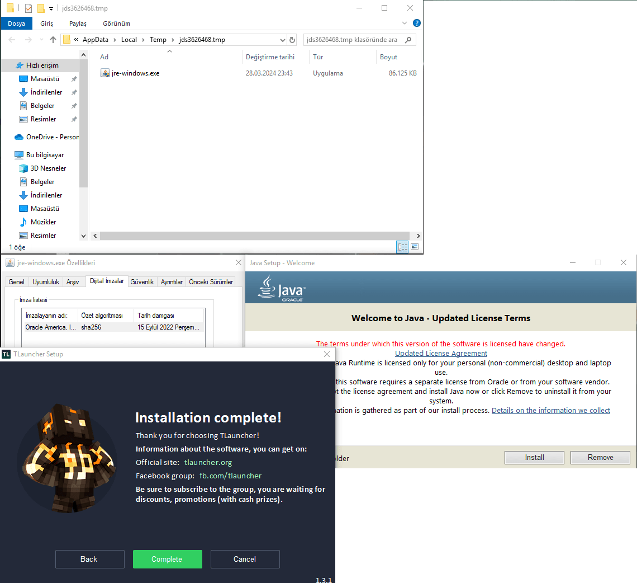Click the New folder icon in the title bar
Image resolution: width=637 pixels, height=583 pixels.
[x=41, y=8]
